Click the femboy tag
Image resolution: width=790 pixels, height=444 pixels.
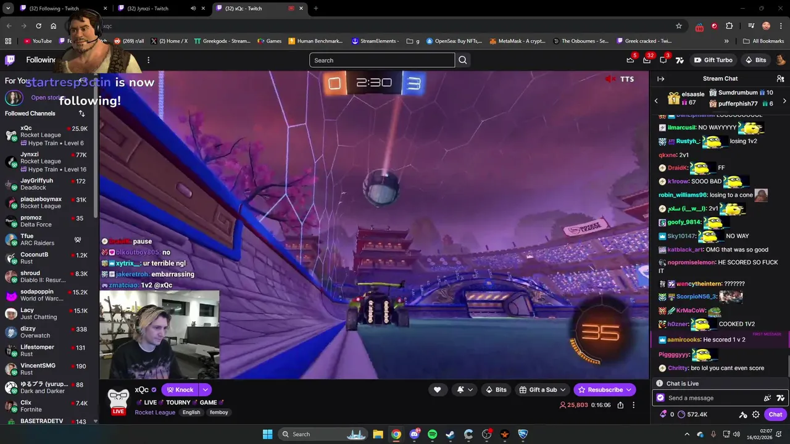click(x=218, y=412)
